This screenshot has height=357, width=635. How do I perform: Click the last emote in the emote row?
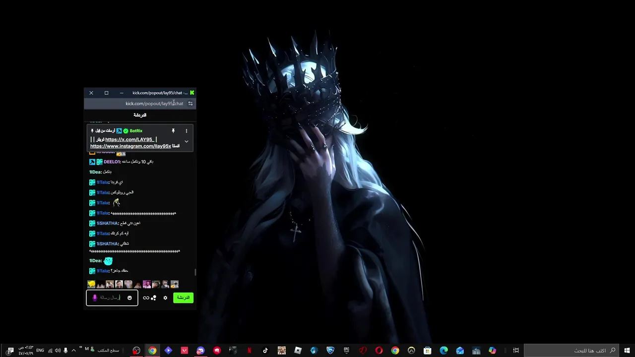(175, 284)
